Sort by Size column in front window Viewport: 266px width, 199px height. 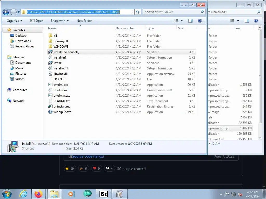pos(187,28)
